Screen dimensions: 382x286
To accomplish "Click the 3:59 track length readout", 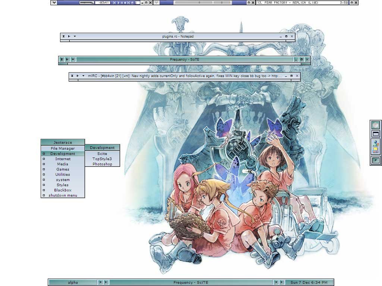I will tap(344, 3).
